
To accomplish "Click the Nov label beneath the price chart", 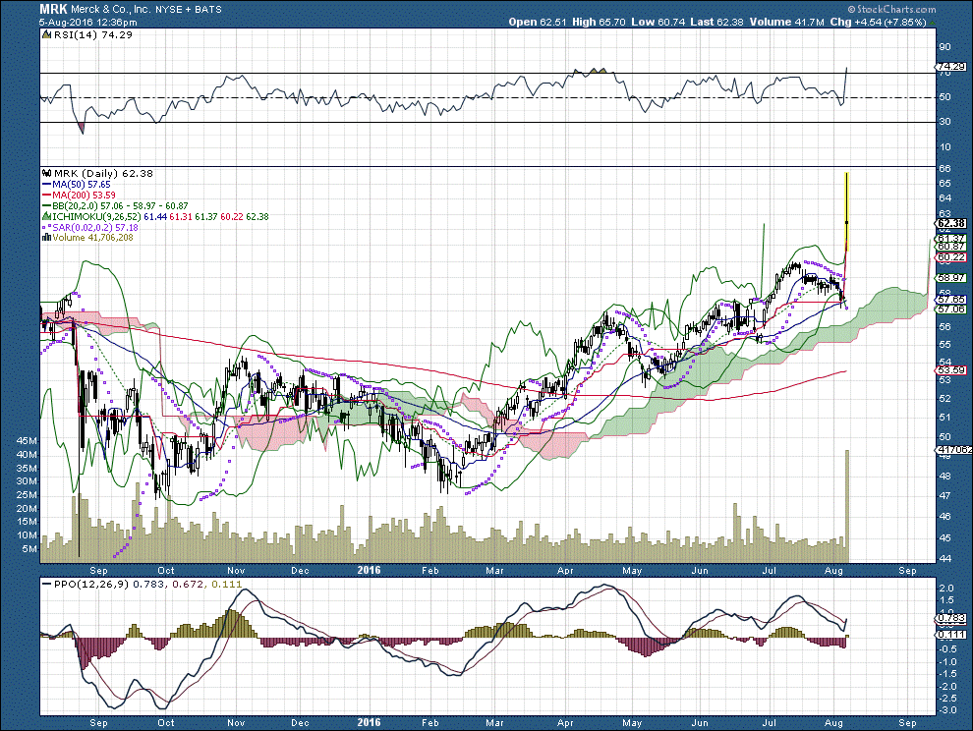I will (x=236, y=570).
